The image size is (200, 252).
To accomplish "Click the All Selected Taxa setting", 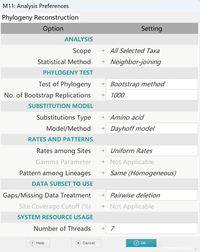I will pos(135,51).
